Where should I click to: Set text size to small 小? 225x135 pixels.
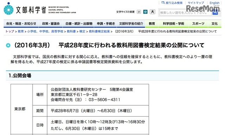pos(139,12)
